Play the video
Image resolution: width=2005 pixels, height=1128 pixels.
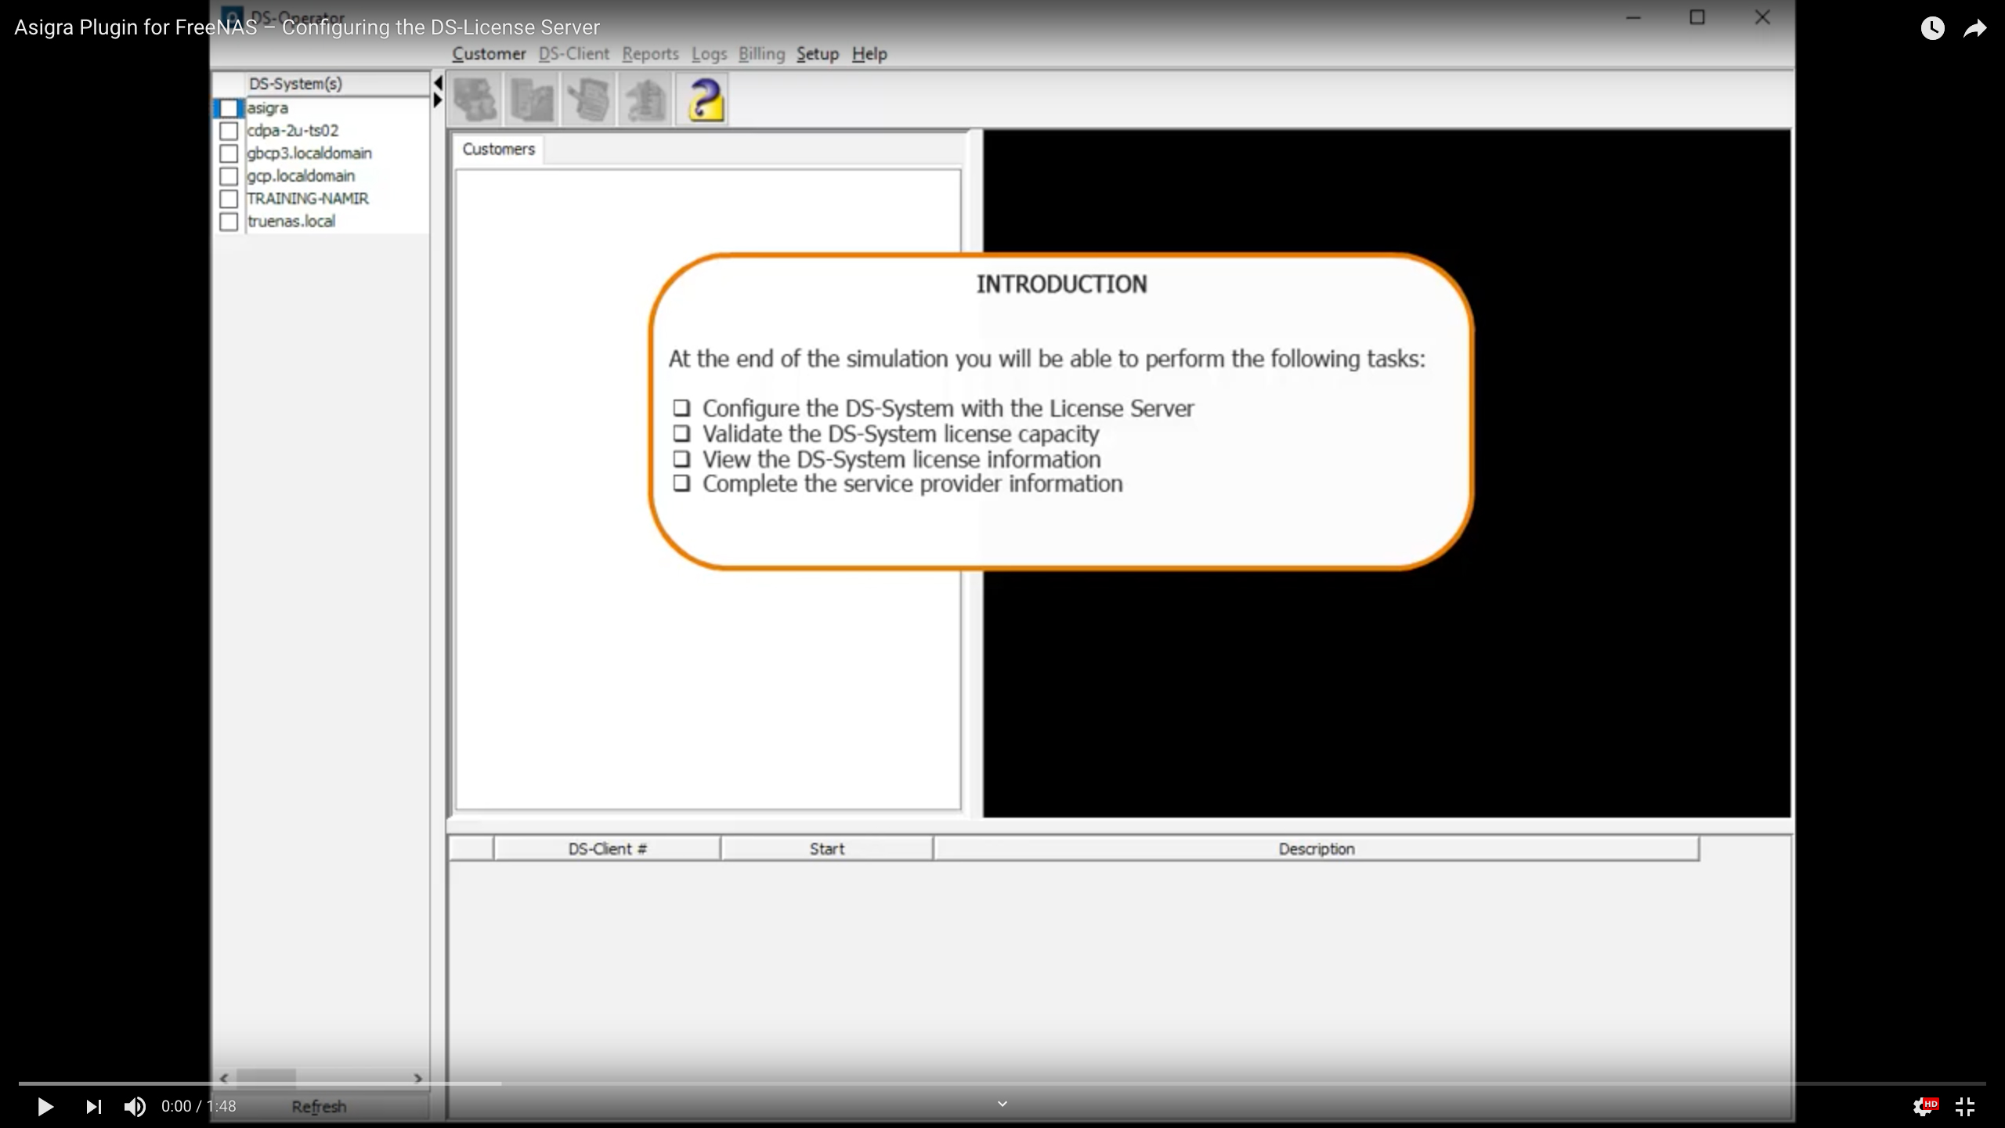click(x=45, y=1106)
